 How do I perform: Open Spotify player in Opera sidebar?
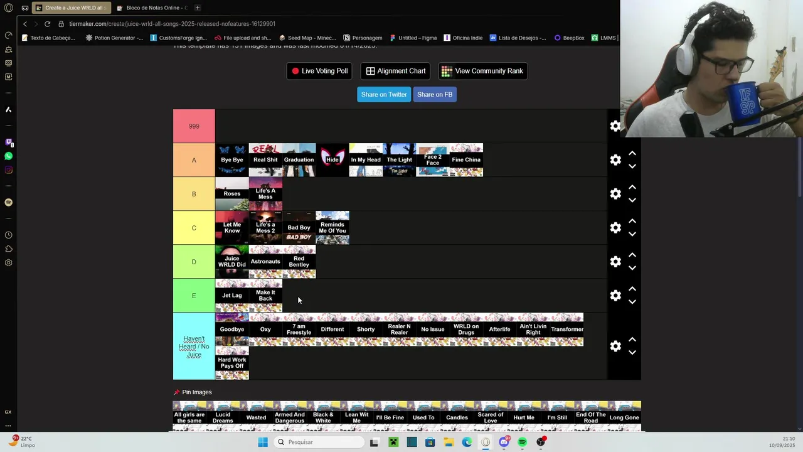pos(8,202)
